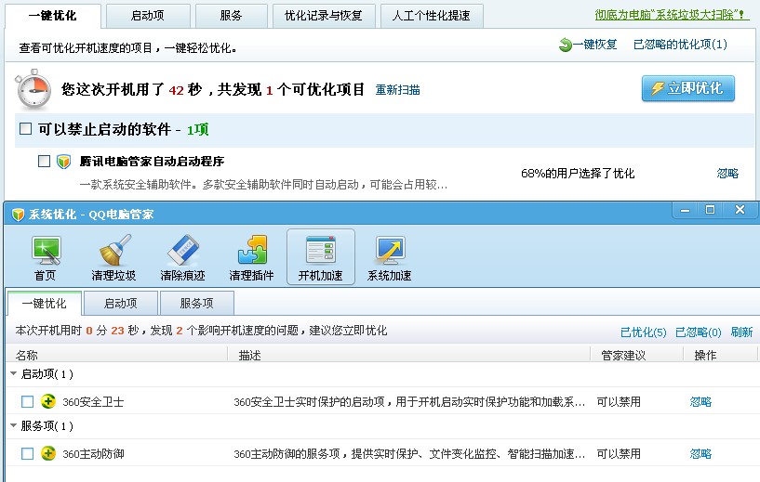
Task: Open 已忽略的优化项(1) link
Action: tap(680, 45)
